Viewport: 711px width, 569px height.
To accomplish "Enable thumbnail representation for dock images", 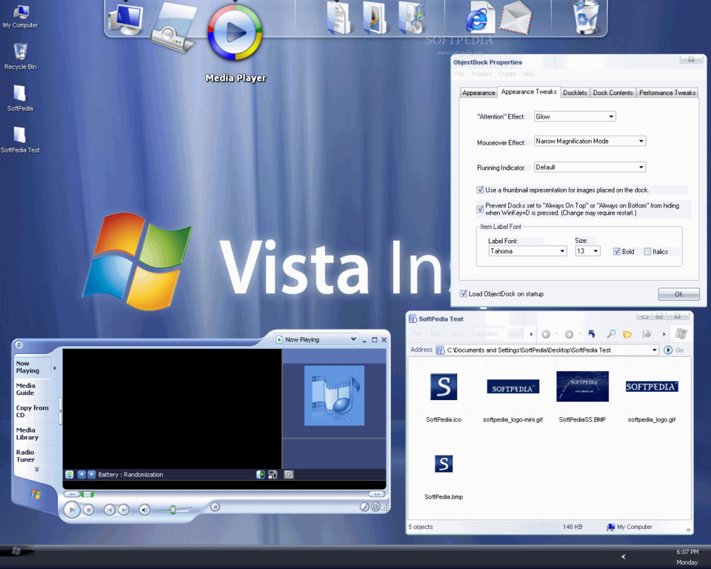I will pyautogui.click(x=481, y=190).
